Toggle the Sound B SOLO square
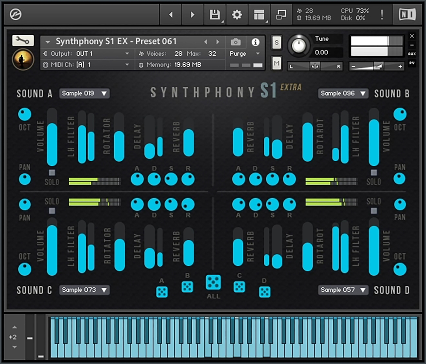The height and width of the screenshot is (364, 426). pos(374,173)
